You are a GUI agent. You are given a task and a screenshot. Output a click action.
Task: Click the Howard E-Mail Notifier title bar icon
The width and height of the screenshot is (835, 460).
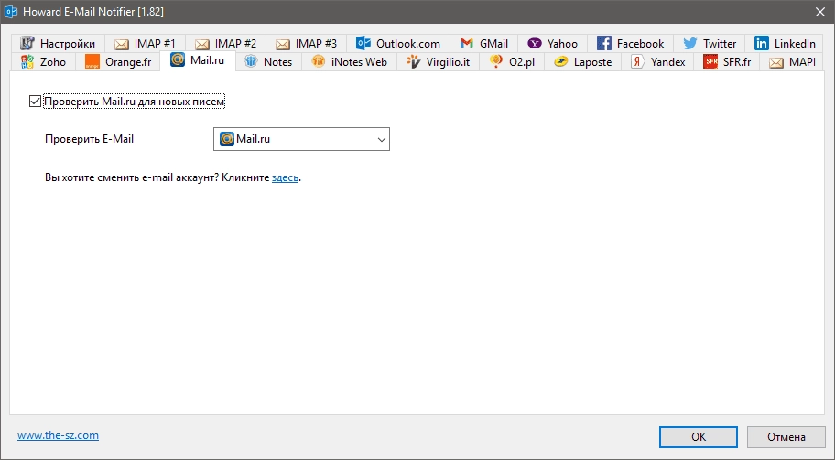(x=11, y=11)
